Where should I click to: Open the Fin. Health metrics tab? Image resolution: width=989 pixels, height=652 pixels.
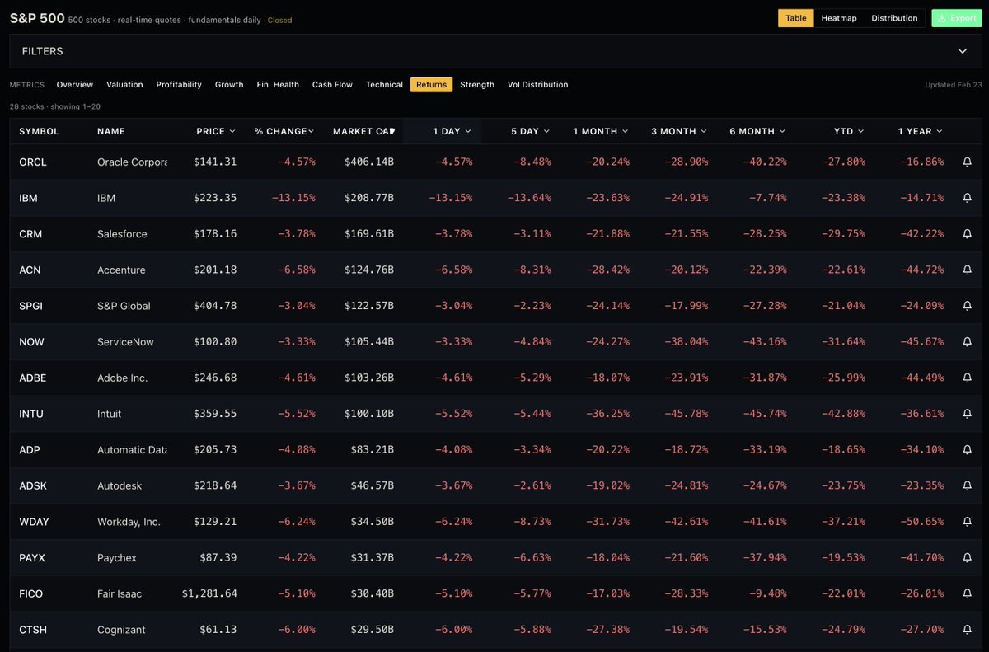(x=278, y=84)
